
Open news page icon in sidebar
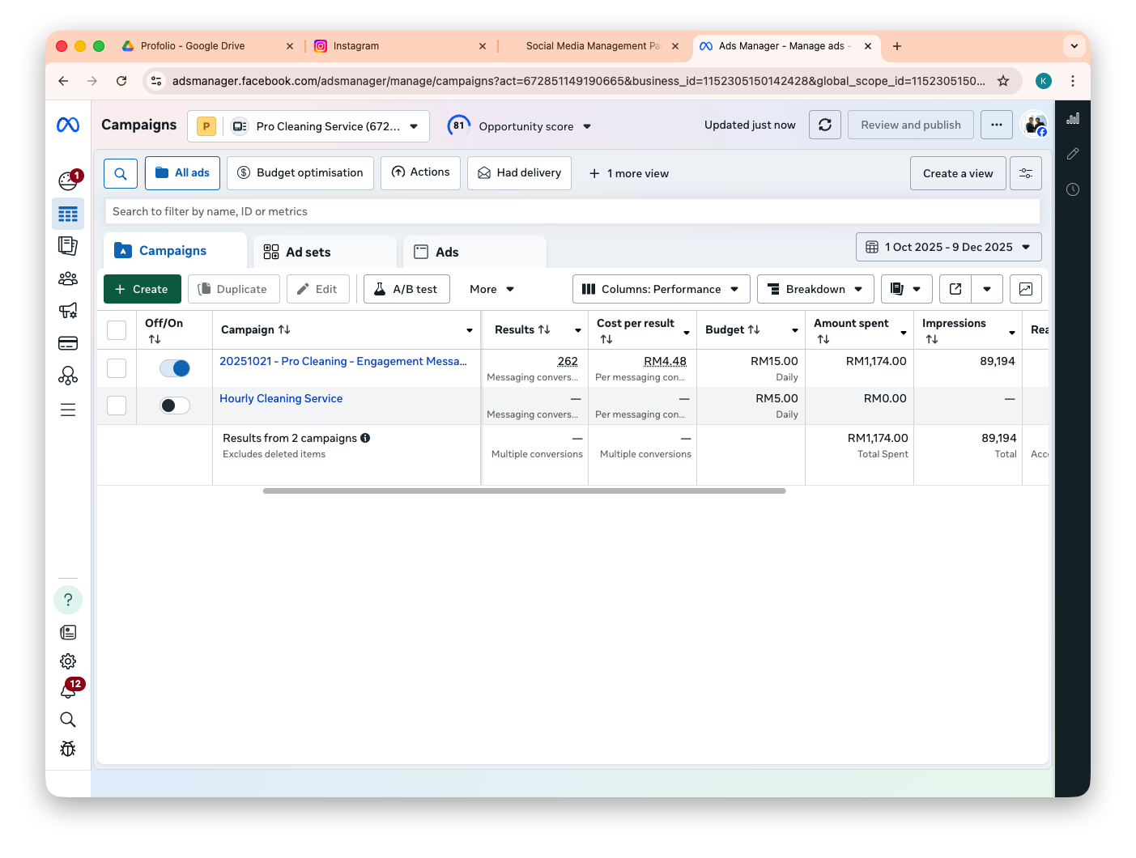point(68,632)
